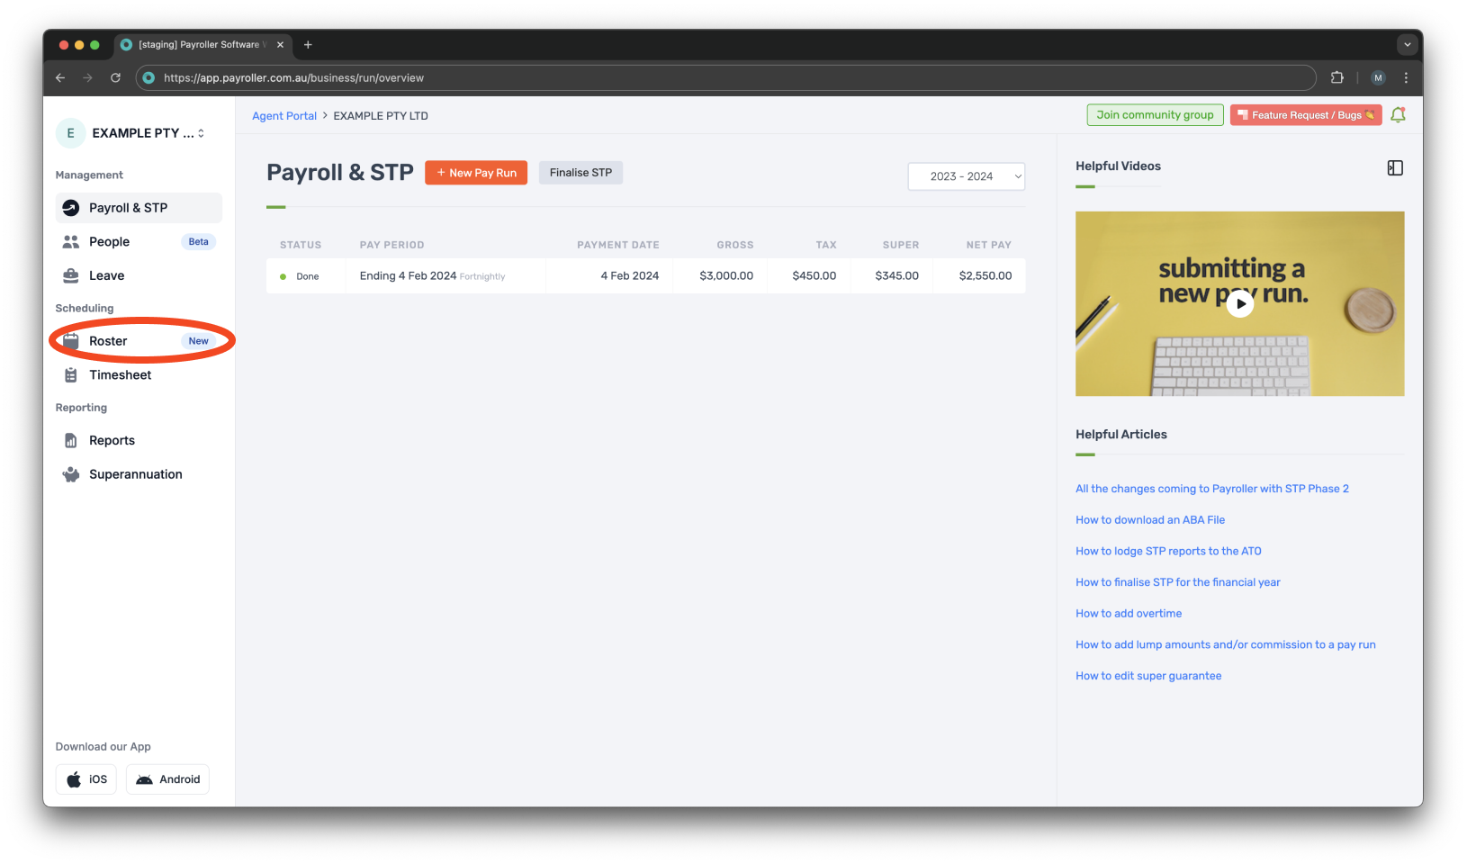Collapse the Helpful Videos side panel icon
This screenshot has width=1467, height=864.
1395,168
